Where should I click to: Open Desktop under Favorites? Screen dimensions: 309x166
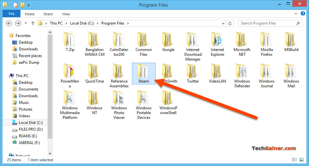click(x=22, y=42)
